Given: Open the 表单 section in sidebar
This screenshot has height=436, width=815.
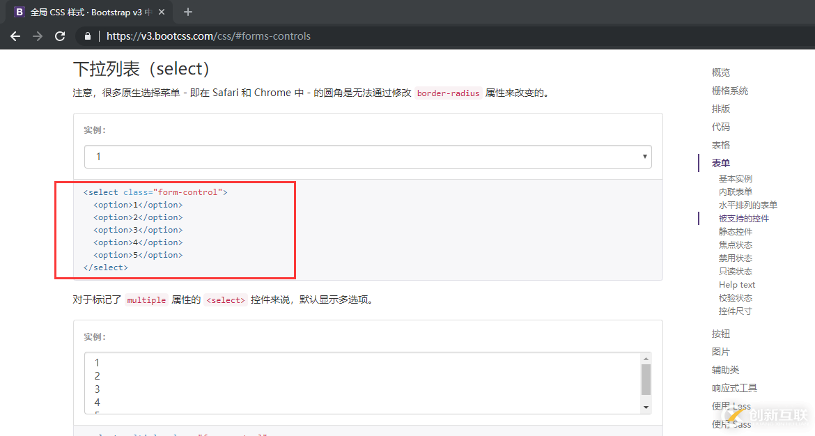Looking at the screenshot, I should (x=721, y=162).
